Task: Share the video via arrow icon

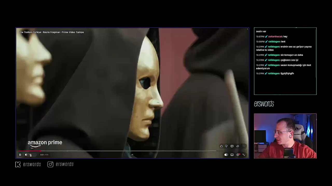Action: 238,146
